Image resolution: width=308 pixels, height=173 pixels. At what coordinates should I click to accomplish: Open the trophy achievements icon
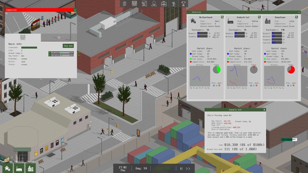pyautogui.click(x=183, y=4)
